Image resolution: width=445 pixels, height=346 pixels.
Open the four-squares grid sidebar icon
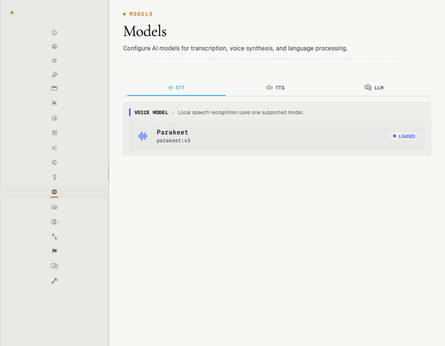54,133
